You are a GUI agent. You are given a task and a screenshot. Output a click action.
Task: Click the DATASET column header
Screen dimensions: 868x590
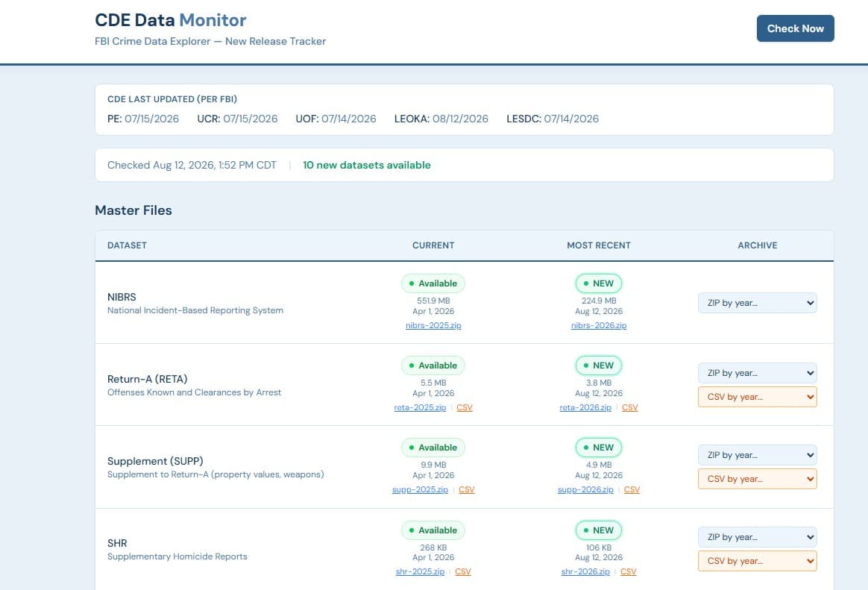click(x=127, y=245)
